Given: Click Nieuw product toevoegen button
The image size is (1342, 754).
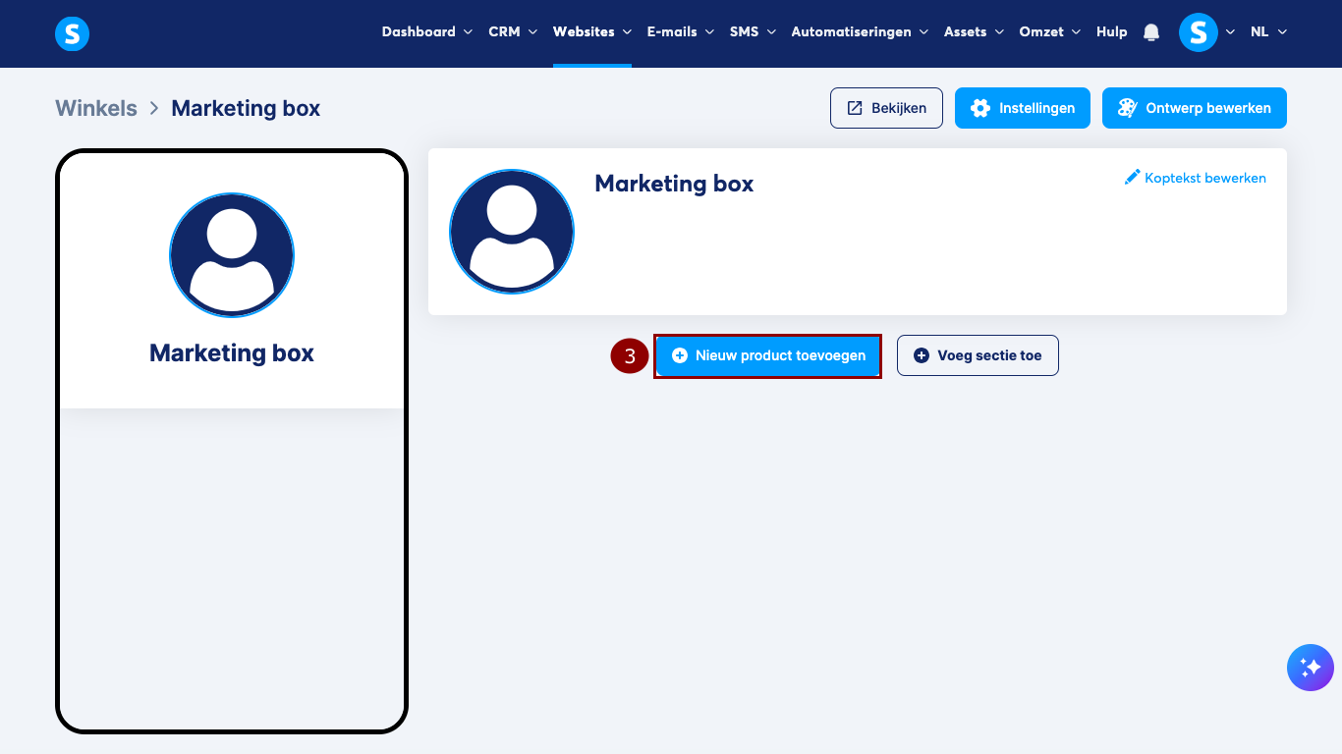Looking at the screenshot, I should (x=768, y=355).
